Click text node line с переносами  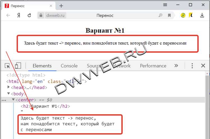coord(36,130)
